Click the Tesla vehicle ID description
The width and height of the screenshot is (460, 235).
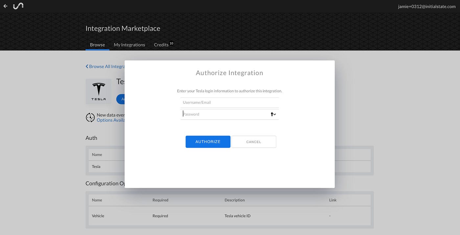[238, 216]
